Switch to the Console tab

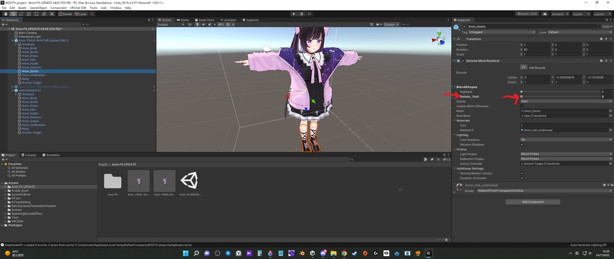point(29,155)
